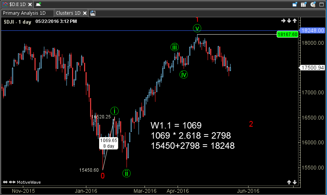Select the green wave iii label
Image resolution: width=327 pixels, height=195 pixels.
175,47
